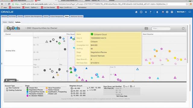This screenshot has width=193, height=108.
Task: Open the accessibility icon in Oracle header
Action: (167, 12)
